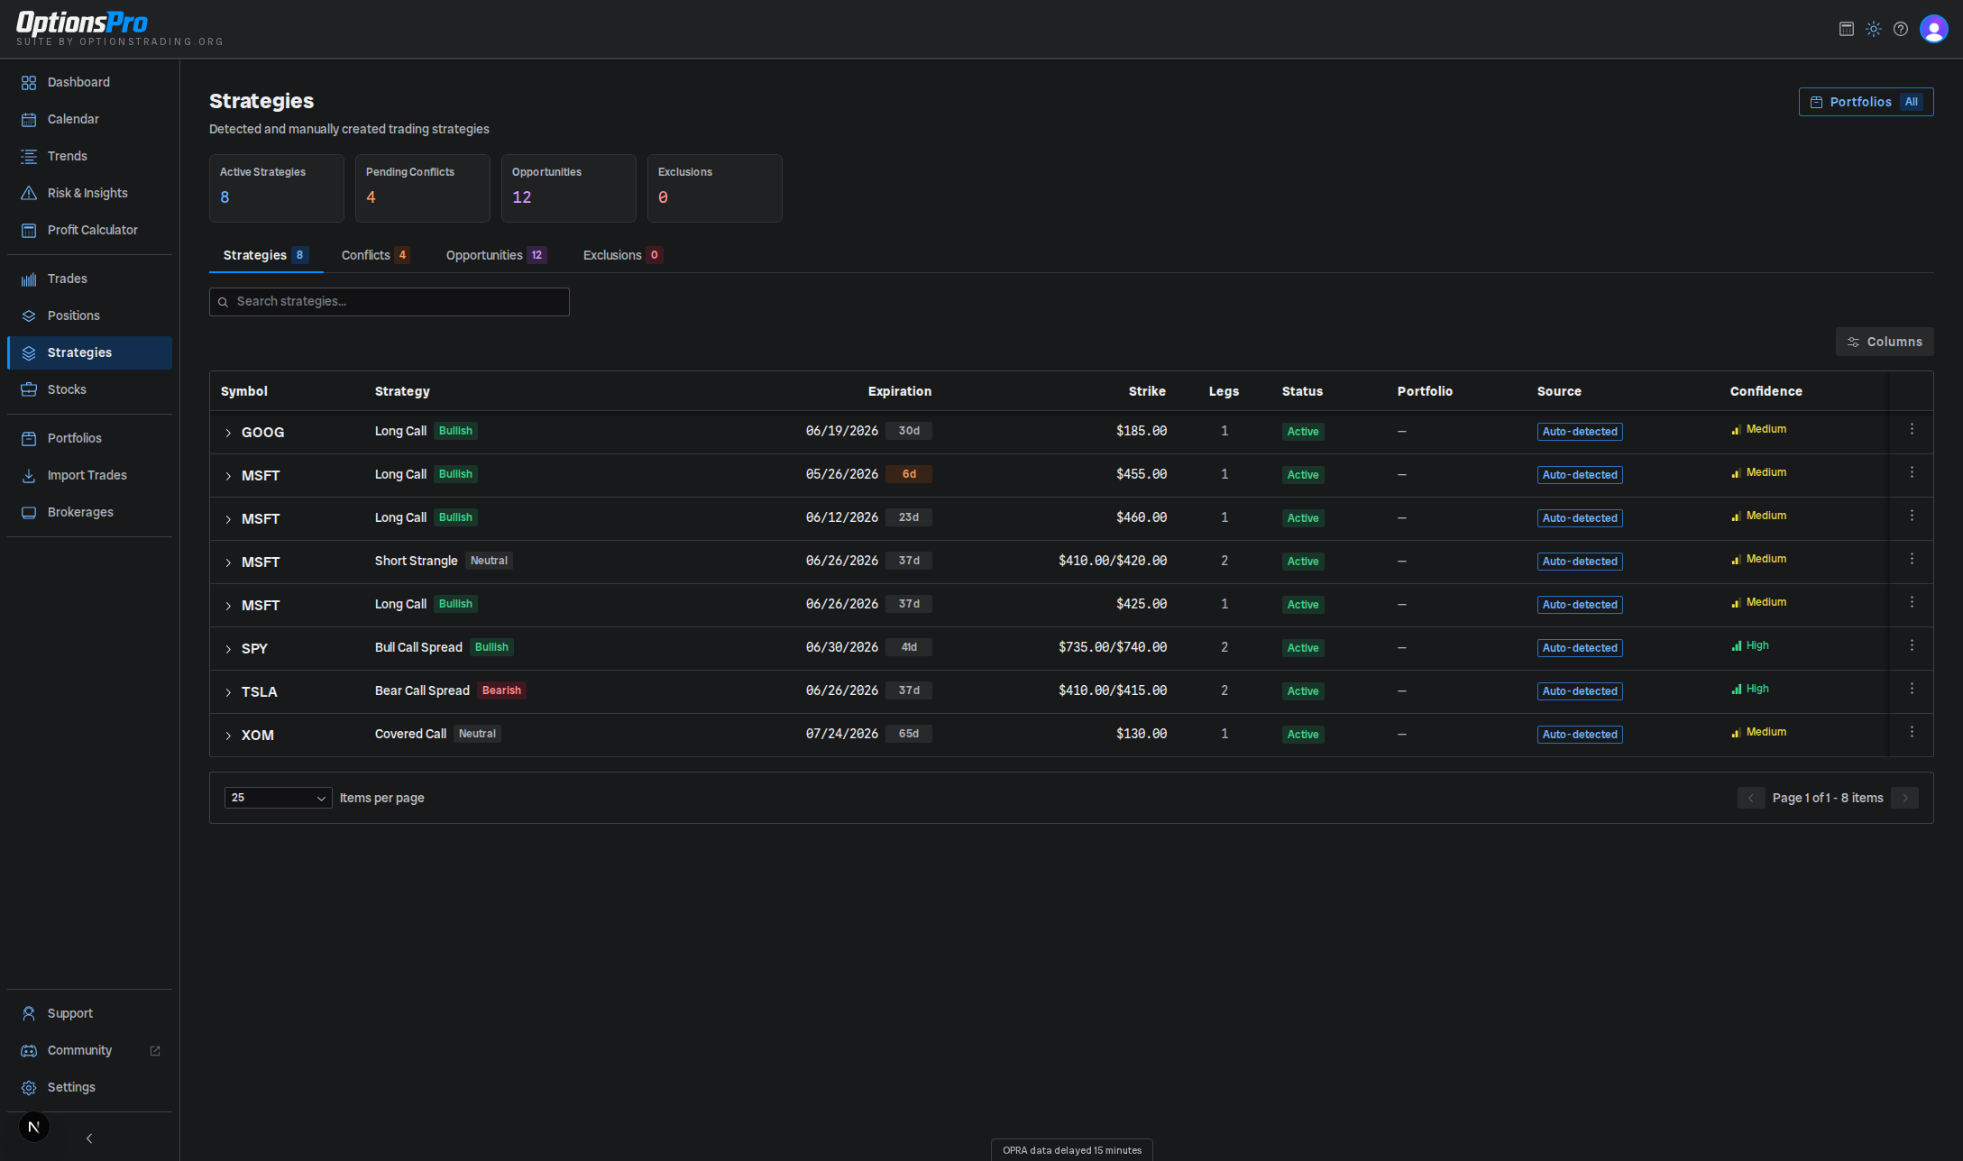Click the Bearish tag on TSLA row
This screenshot has width=1963, height=1161.
(x=501, y=690)
